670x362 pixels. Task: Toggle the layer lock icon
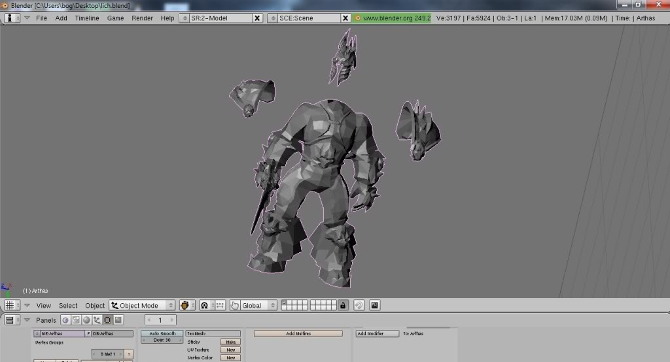pyautogui.click(x=343, y=305)
